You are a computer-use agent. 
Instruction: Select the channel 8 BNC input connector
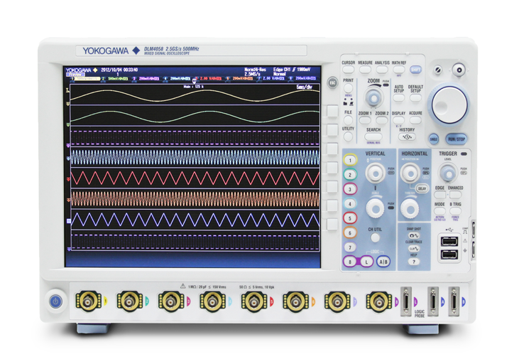click(378, 301)
